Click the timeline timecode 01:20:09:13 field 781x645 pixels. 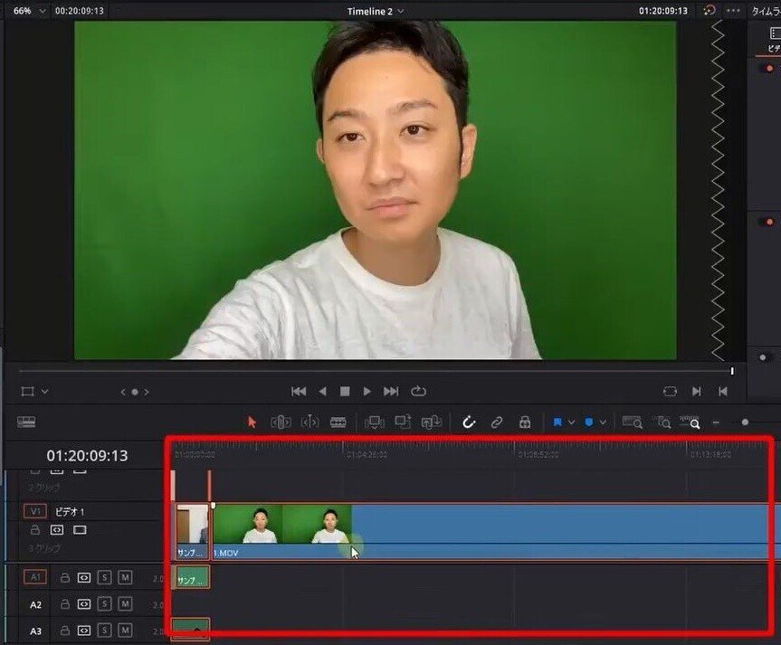point(87,456)
